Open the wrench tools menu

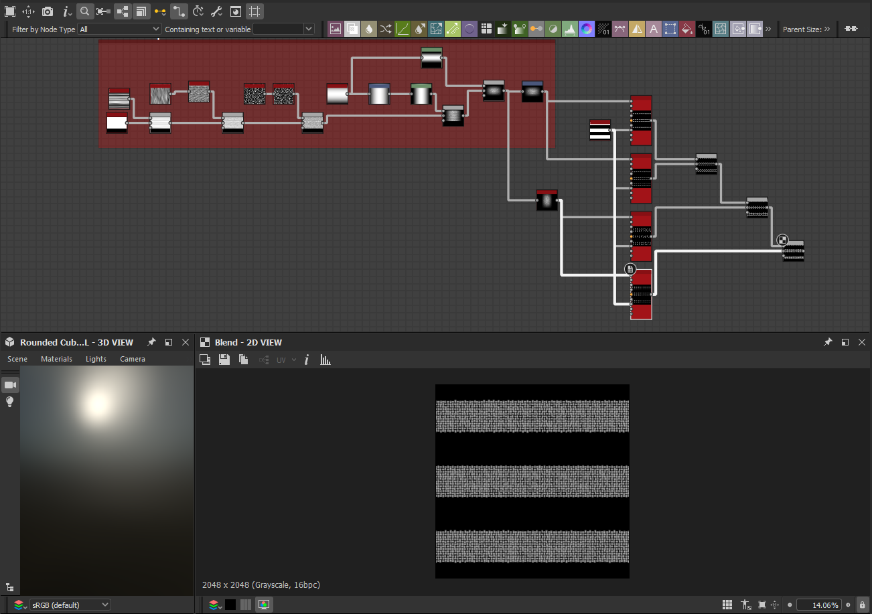pyautogui.click(x=216, y=11)
